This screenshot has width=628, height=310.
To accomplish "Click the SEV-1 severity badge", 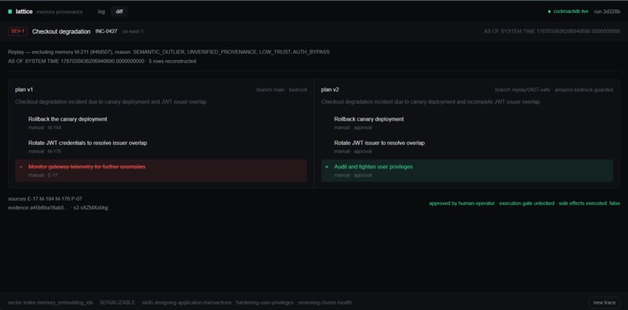I will (x=18, y=31).
